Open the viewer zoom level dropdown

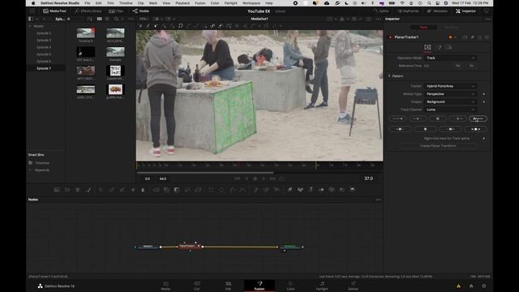coord(144,19)
